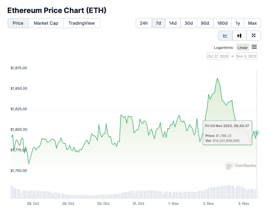Select the Price tab
Image resolution: width=267 pixels, height=212 pixels.
coord(18,23)
